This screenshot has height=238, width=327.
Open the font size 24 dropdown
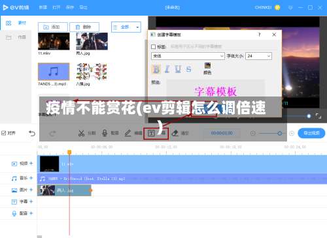(x=258, y=56)
